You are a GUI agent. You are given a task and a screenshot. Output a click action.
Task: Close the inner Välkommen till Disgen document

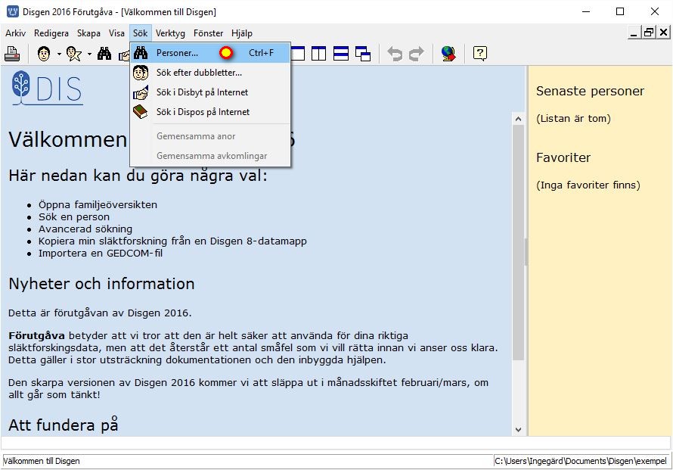click(x=663, y=33)
